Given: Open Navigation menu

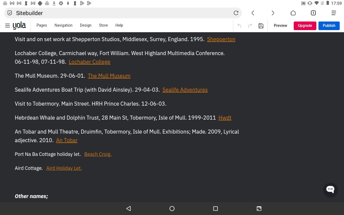Looking at the screenshot, I should 63,25.
